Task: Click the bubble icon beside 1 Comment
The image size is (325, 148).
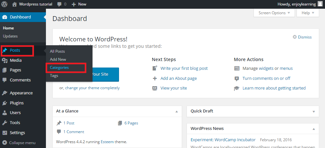Action: [59, 132]
